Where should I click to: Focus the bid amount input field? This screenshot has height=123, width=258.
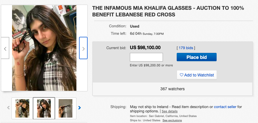tap(146, 57)
